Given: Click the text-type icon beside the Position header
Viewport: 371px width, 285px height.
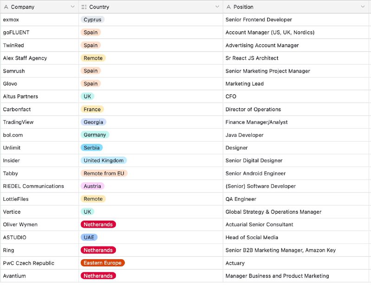Looking at the screenshot, I should tap(228, 7).
